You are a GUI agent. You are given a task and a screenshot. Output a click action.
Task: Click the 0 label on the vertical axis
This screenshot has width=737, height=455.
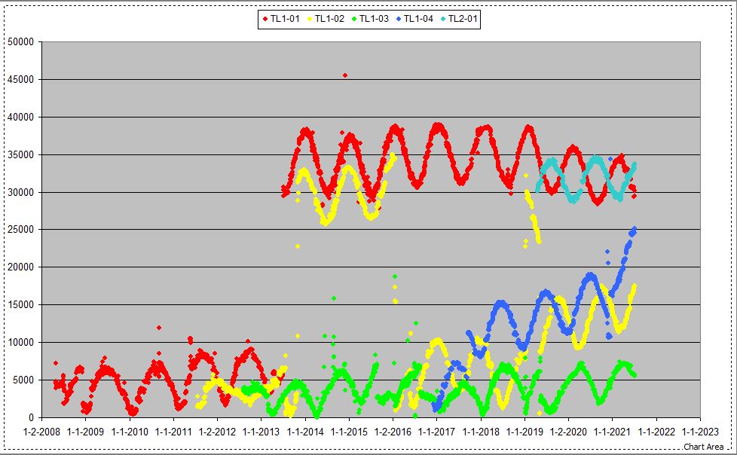pos(32,417)
